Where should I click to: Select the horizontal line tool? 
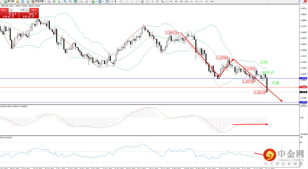click(x=132, y=1)
